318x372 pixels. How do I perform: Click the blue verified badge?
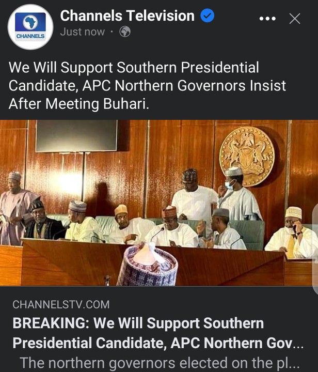[208, 16]
